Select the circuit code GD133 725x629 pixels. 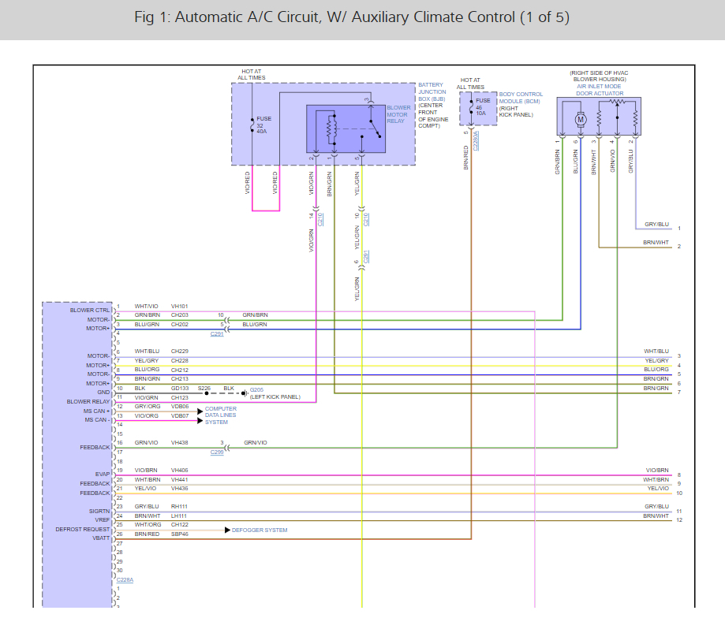click(179, 389)
